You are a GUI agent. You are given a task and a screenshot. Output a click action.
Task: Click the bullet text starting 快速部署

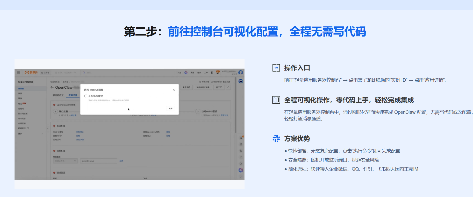click(x=344, y=151)
